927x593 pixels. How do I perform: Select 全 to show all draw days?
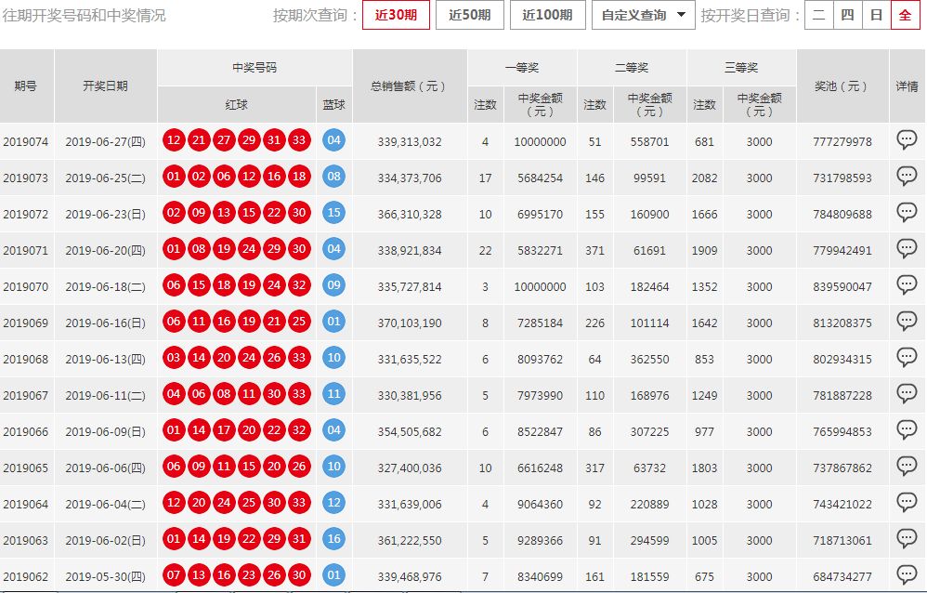pos(905,15)
